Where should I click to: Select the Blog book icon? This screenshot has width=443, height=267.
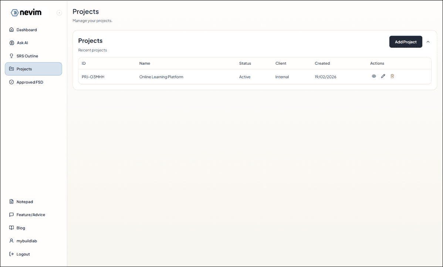tap(11, 227)
